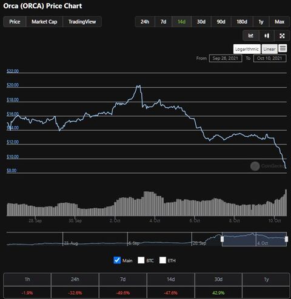291x299 pixels.
Task: Choose the 90d time range
Action: tap(221, 22)
